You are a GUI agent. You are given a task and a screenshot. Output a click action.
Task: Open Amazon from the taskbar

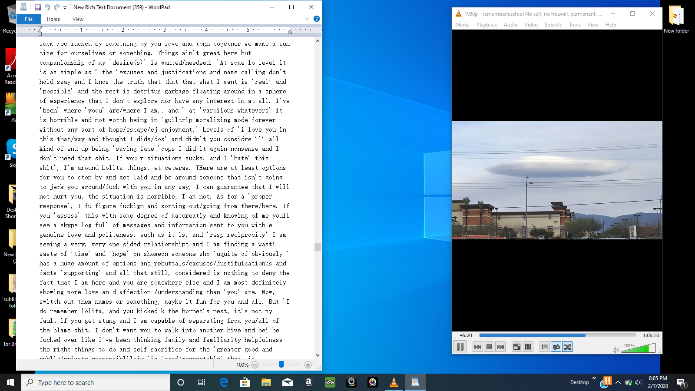(309, 382)
